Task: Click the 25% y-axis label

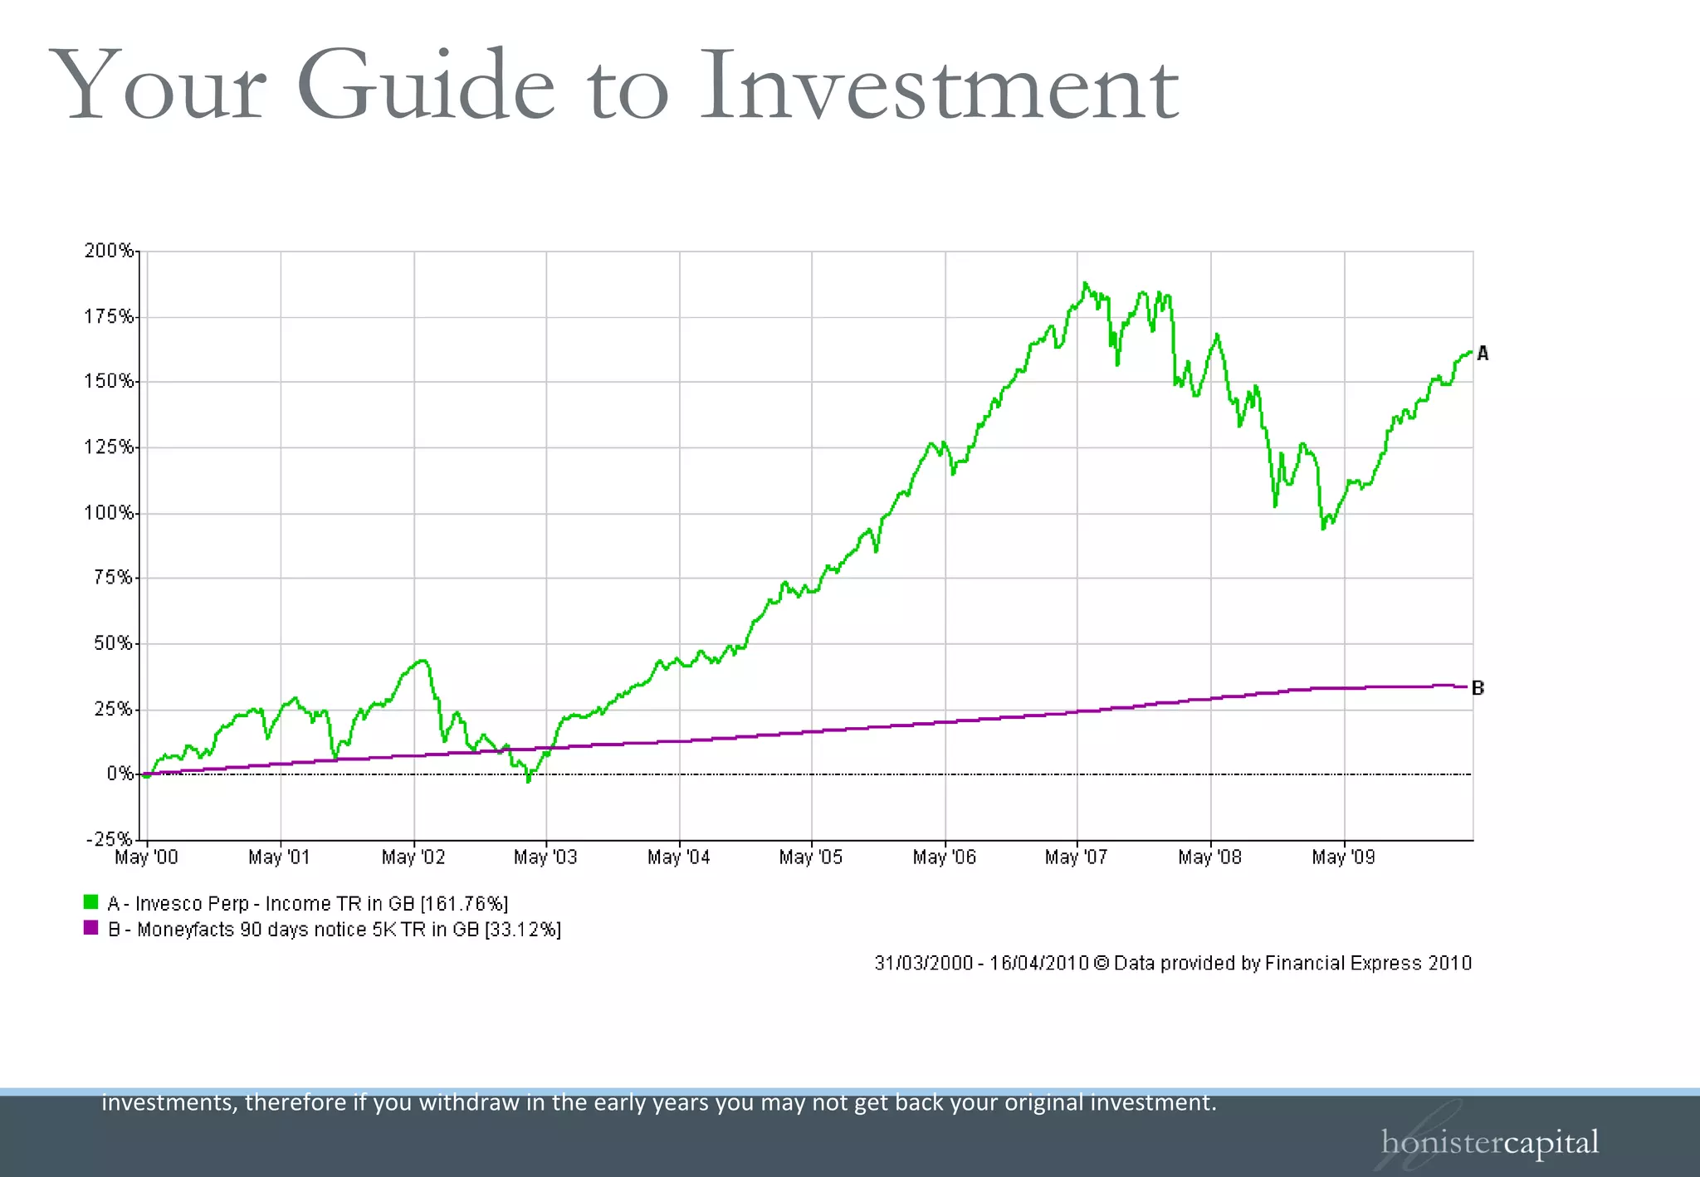Action: point(114,709)
